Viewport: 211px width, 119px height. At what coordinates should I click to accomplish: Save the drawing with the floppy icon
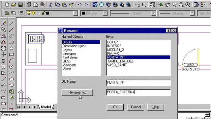pos(20,5)
